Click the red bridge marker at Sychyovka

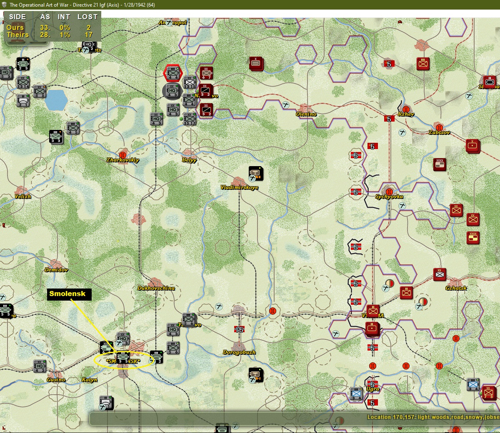(x=389, y=192)
